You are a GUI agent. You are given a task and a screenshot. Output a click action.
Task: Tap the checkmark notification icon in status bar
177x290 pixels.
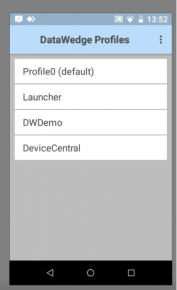tap(19, 19)
